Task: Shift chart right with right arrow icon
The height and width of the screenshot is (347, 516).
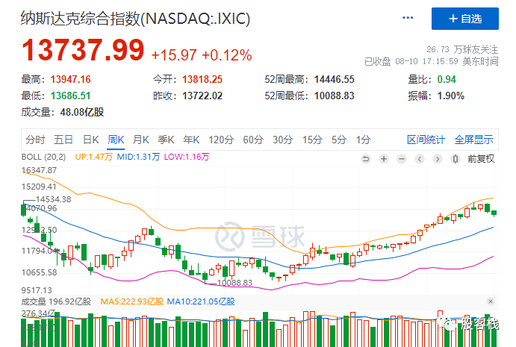Action: coord(438,159)
